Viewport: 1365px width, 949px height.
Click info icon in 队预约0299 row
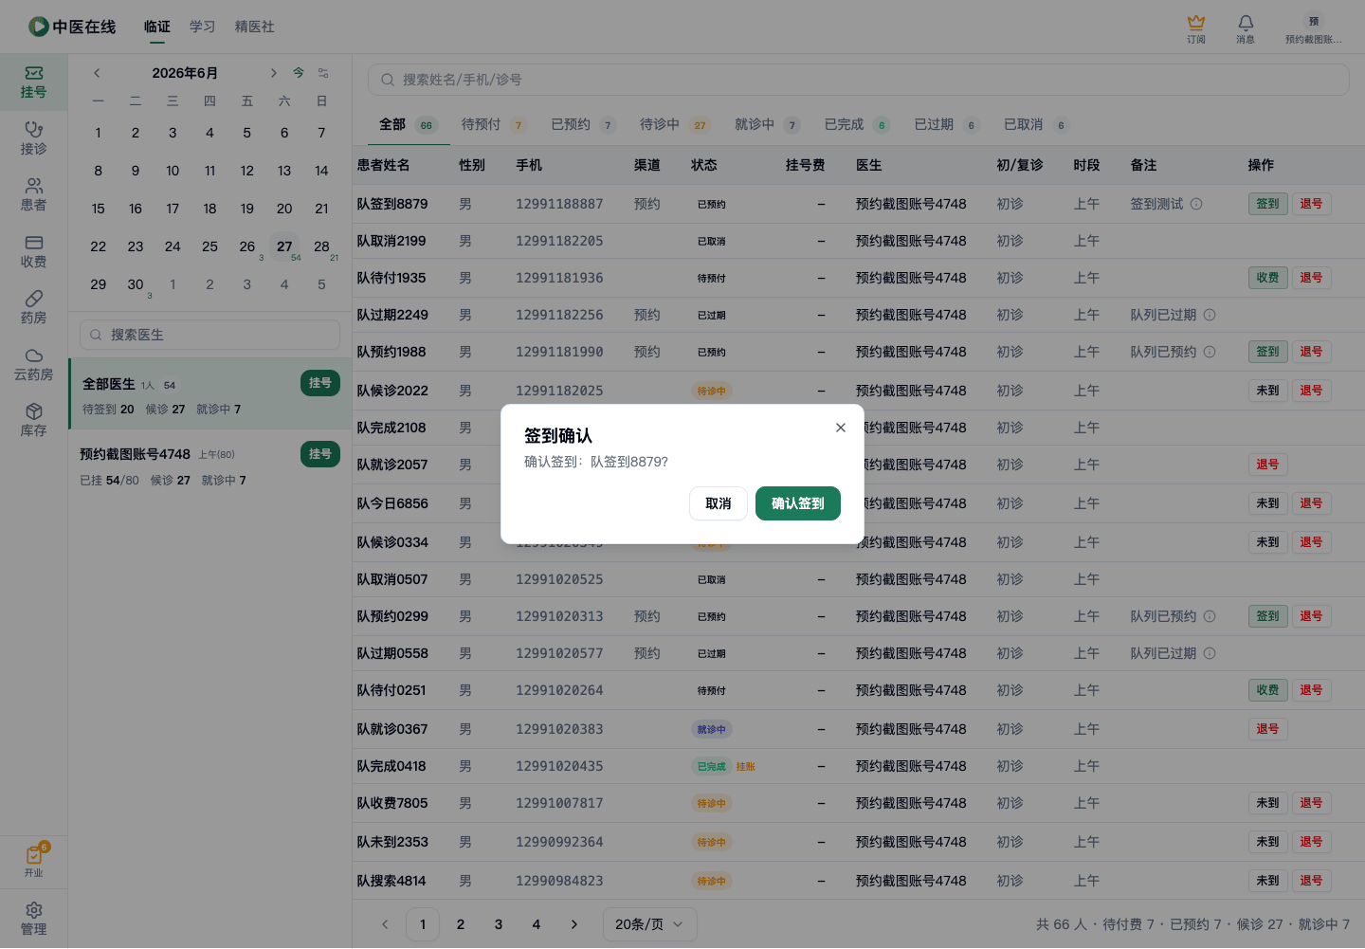(x=1210, y=616)
